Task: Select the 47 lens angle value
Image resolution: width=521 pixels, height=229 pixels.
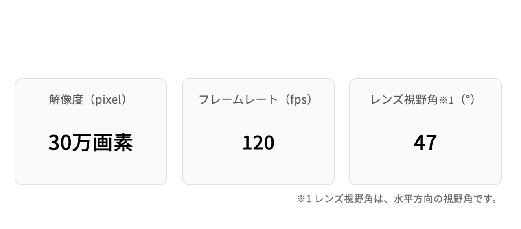Action: tap(425, 143)
